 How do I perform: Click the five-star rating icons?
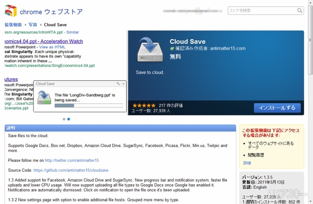pos(144,105)
